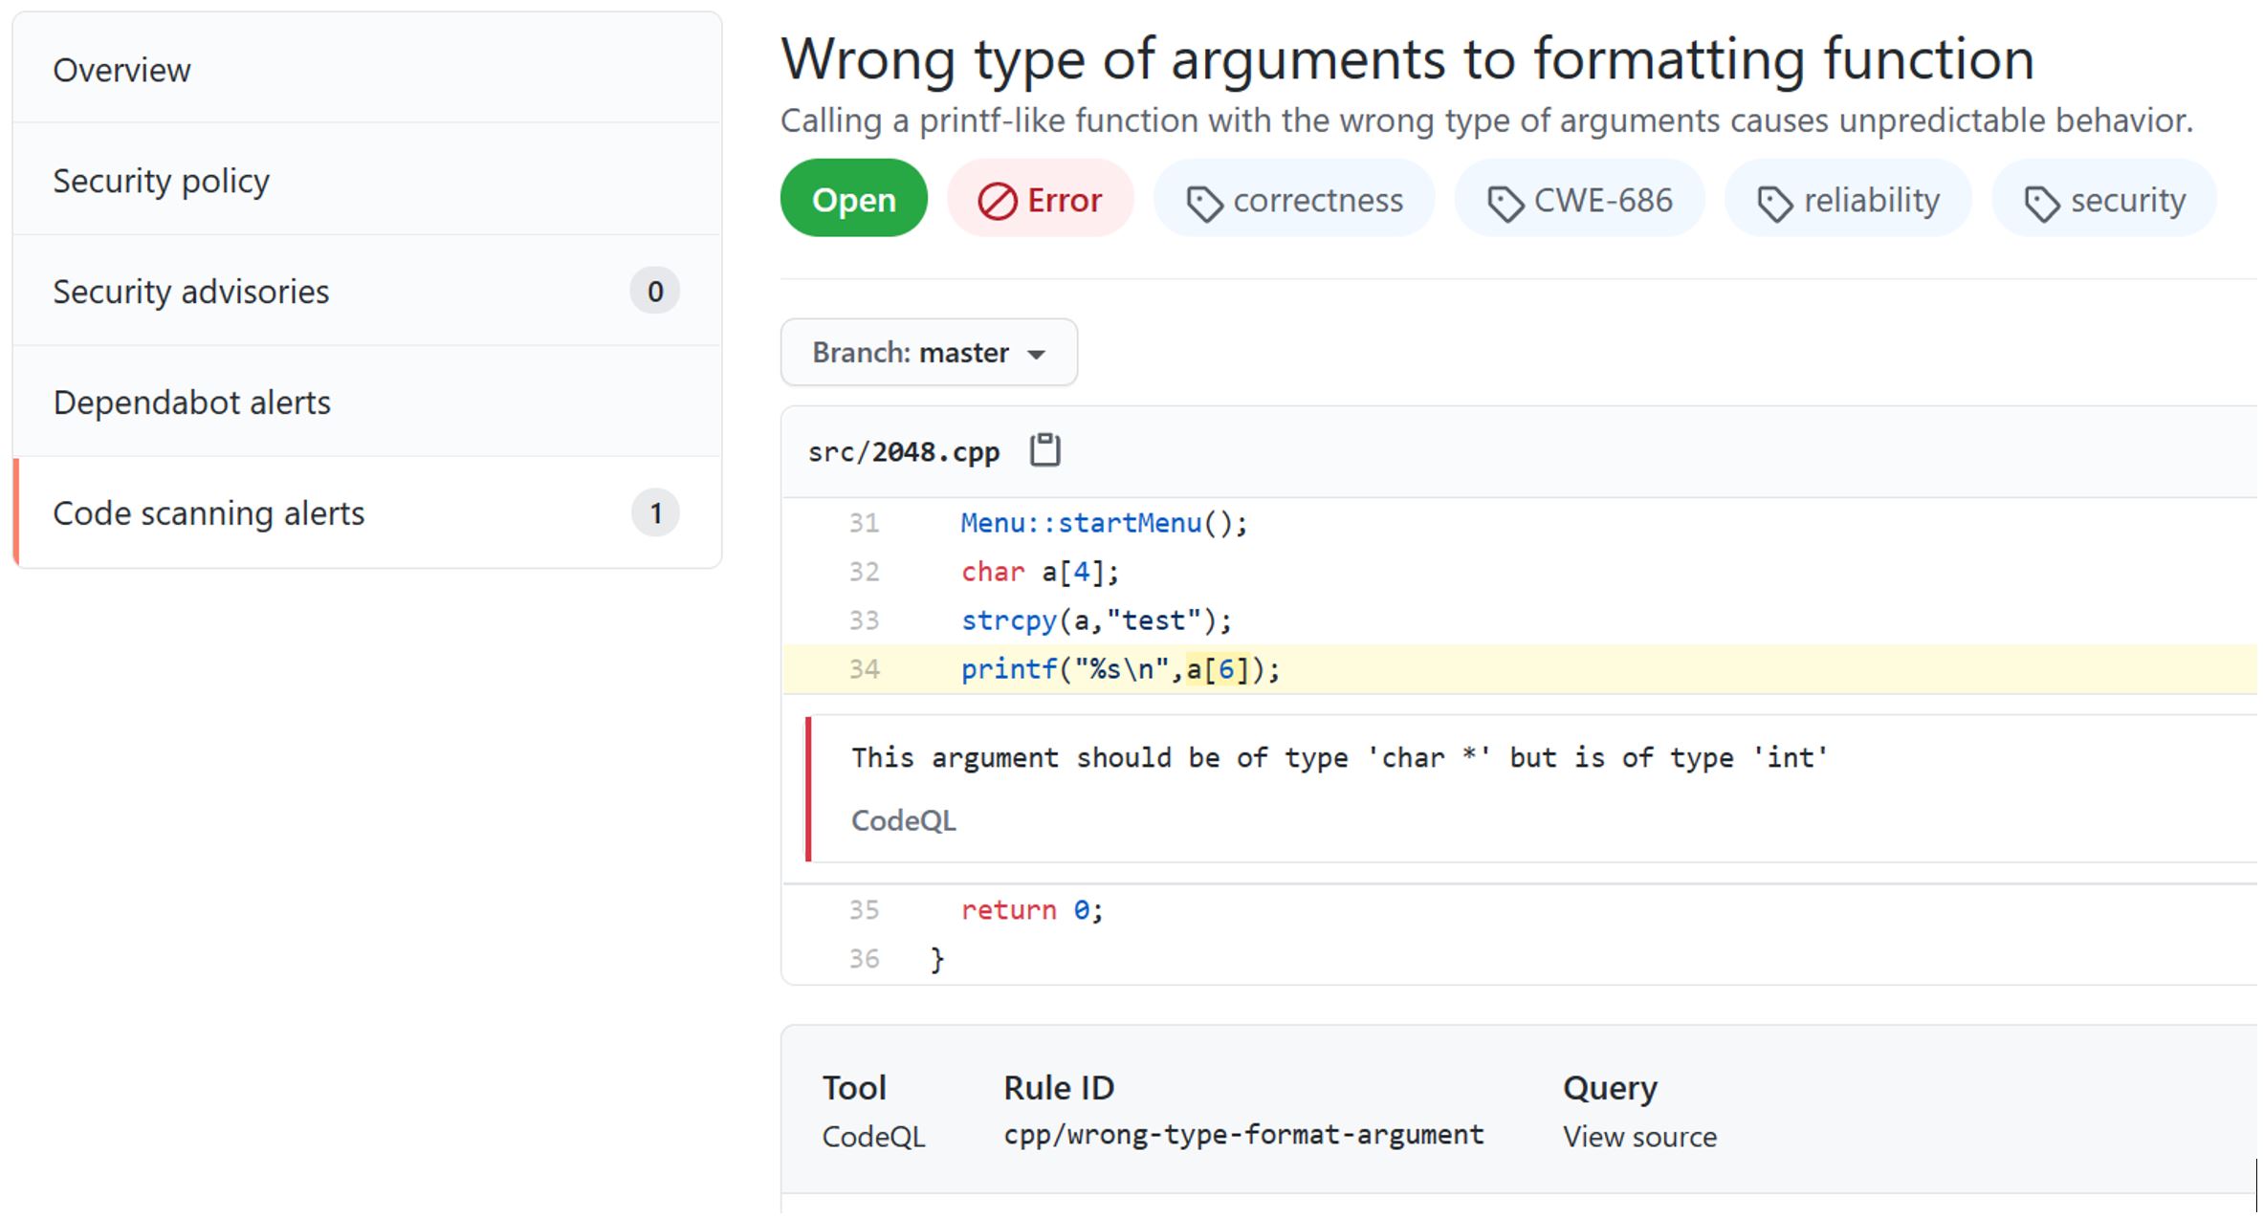2263x1218 pixels.
Task: Click the Open status button
Action: click(x=853, y=199)
